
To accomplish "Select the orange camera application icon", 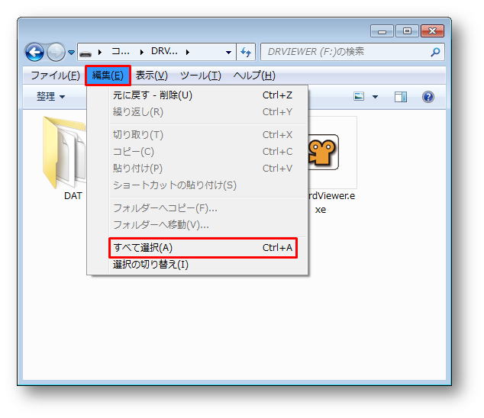I will [x=324, y=152].
